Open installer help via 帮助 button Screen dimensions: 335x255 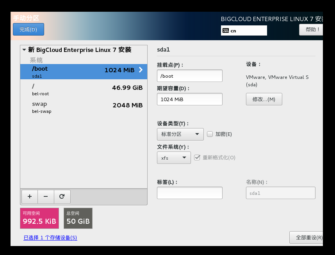[311, 29]
